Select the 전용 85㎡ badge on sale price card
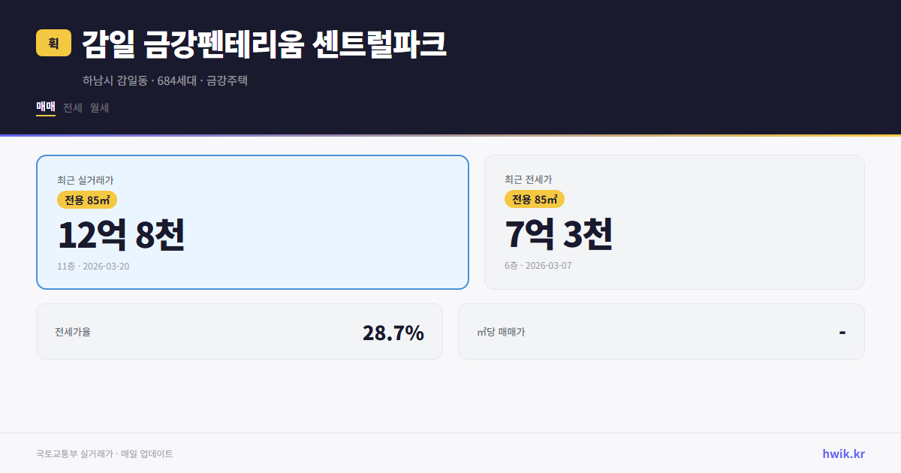 pos(88,200)
